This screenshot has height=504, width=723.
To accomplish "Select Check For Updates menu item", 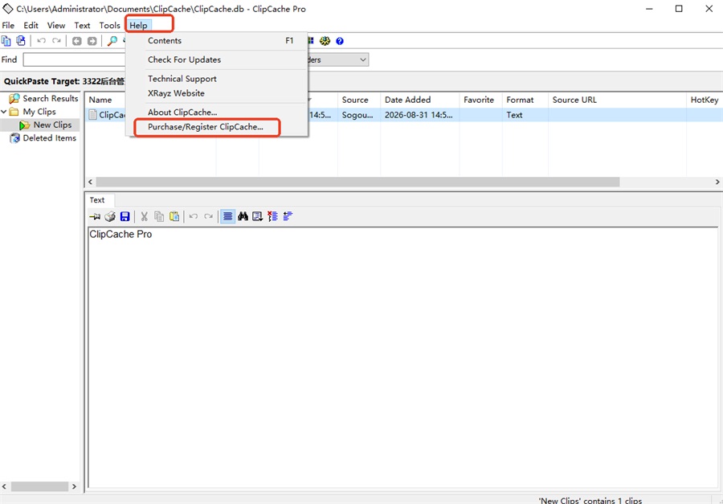I will pyautogui.click(x=184, y=59).
